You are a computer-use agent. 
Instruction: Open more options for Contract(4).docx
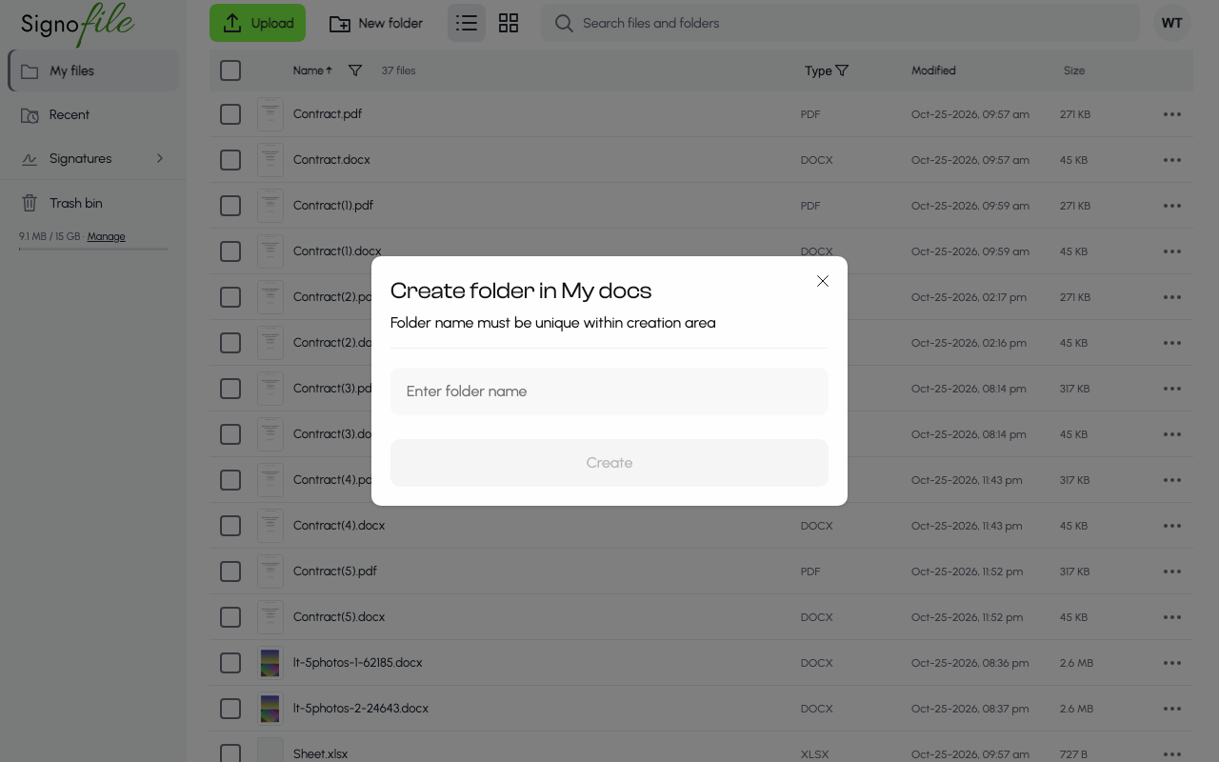pos(1172,526)
